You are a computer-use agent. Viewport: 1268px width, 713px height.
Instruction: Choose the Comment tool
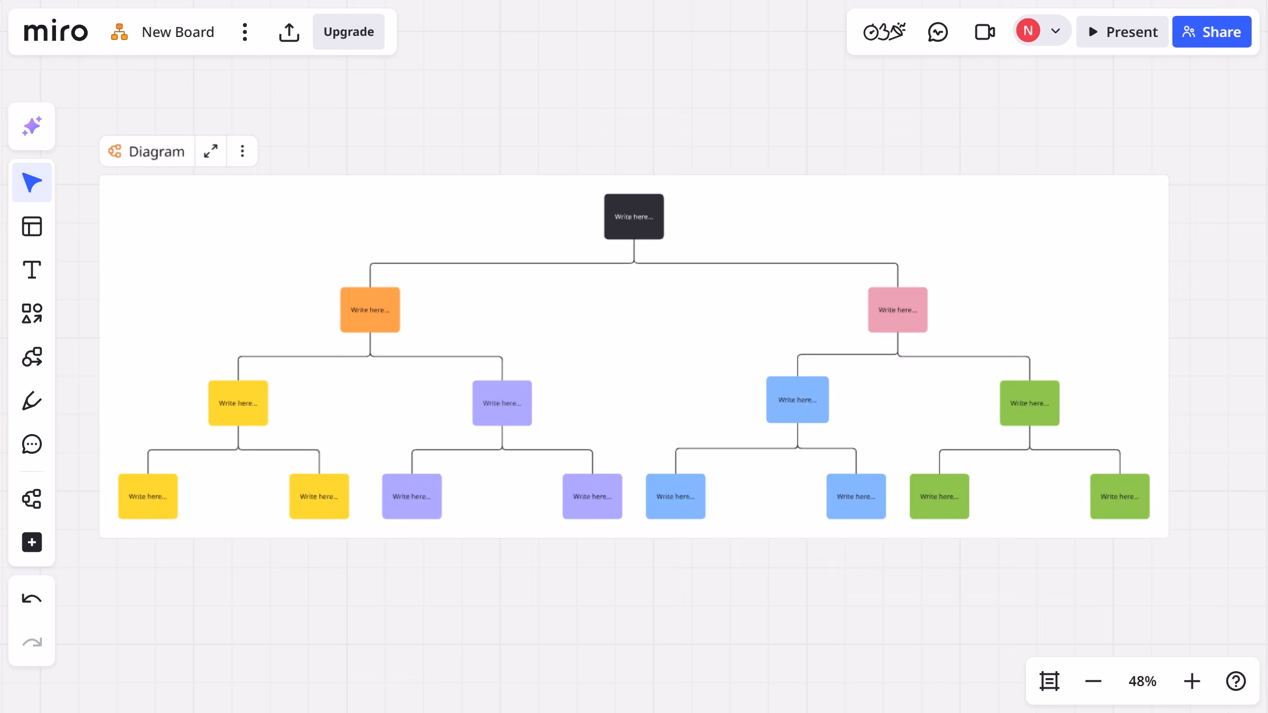32,444
